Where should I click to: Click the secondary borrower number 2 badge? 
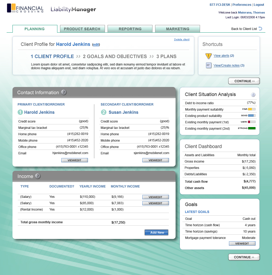(x=104, y=112)
